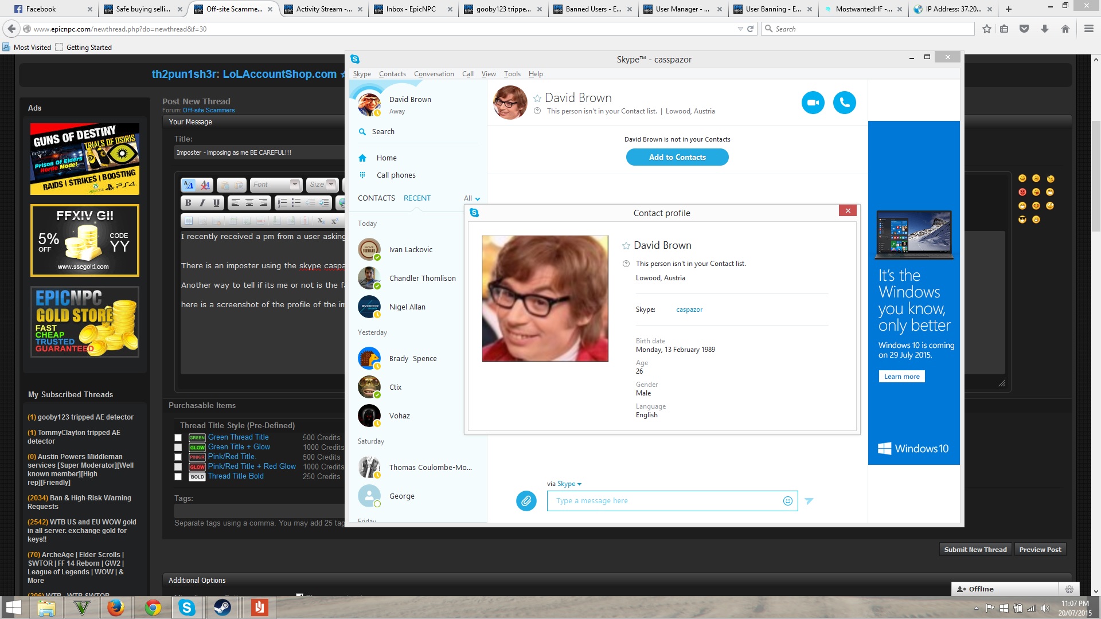
Task: Click Remove Text Formatting icon in editor
Action: pyautogui.click(x=205, y=185)
